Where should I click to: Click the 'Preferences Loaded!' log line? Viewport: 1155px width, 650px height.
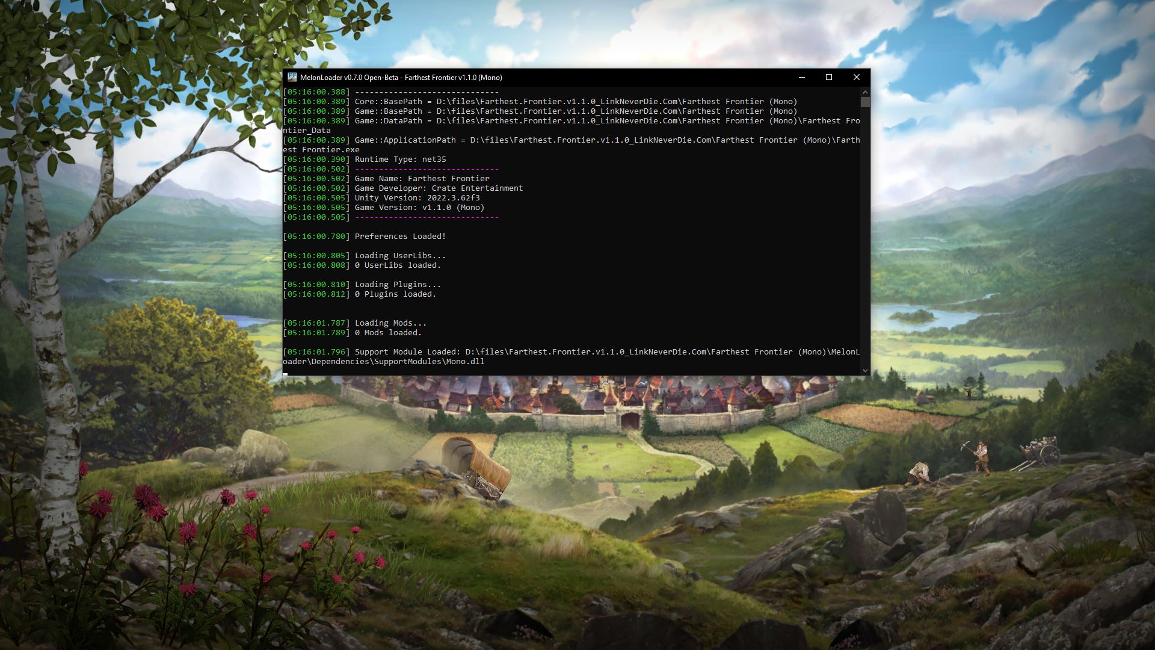pos(365,237)
